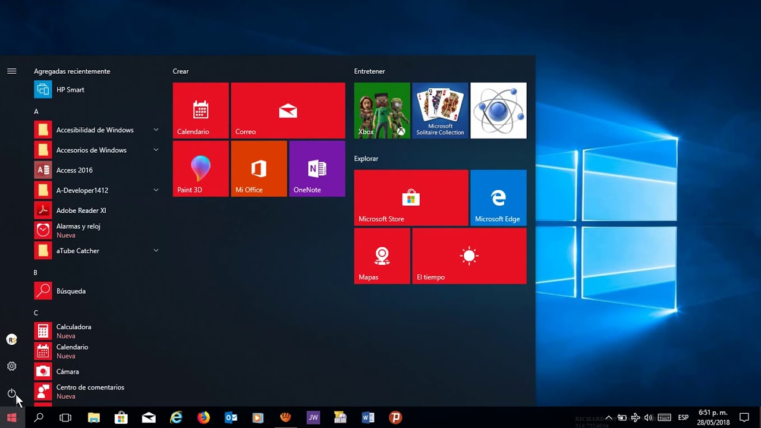
Task: Launch Firefox from taskbar
Action: coord(203,417)
